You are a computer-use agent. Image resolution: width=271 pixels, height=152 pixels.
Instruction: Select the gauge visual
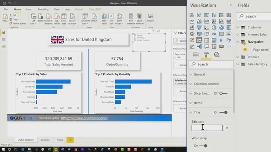click(x=214, y=34)
